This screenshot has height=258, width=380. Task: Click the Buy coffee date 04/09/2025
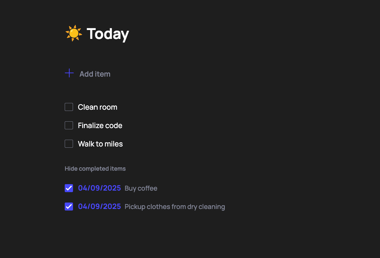click(x=99, y=188)
